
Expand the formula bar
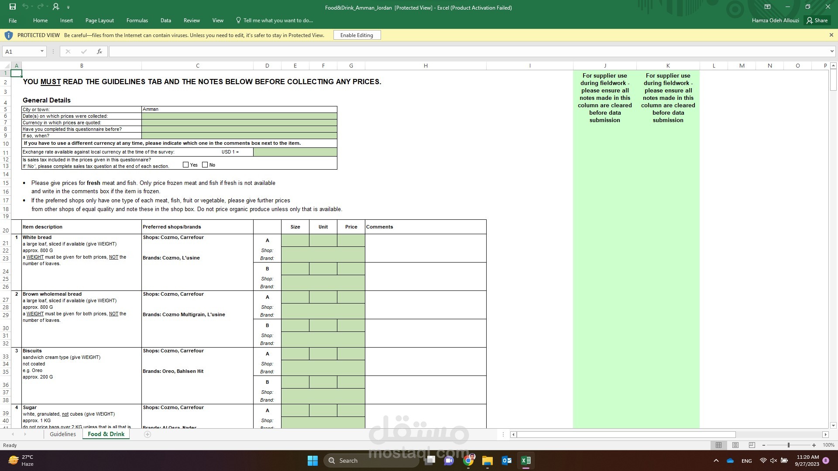pos(832,51)
